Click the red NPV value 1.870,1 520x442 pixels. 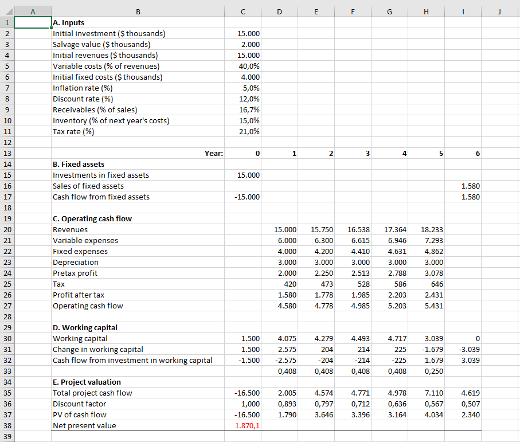click(x=249, y=425)
